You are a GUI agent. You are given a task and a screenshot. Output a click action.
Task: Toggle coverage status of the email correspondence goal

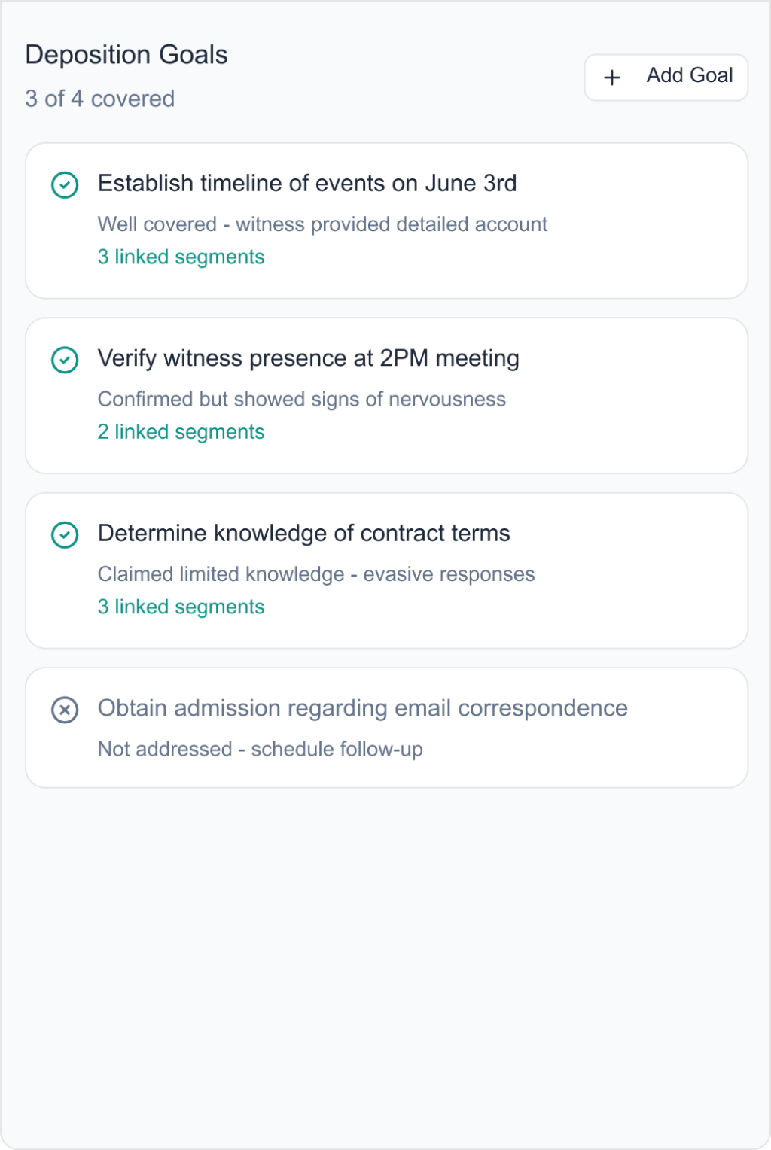click(x=65, y=709)
